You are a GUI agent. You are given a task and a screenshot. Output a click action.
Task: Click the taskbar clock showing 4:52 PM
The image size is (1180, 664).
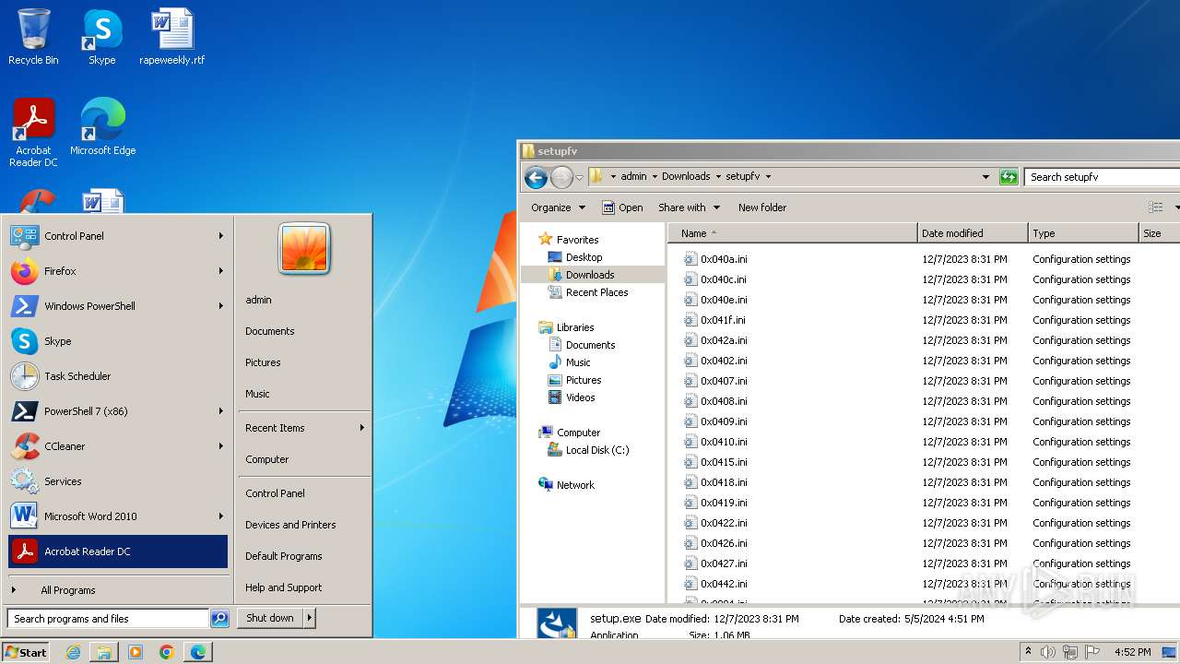1132,652
